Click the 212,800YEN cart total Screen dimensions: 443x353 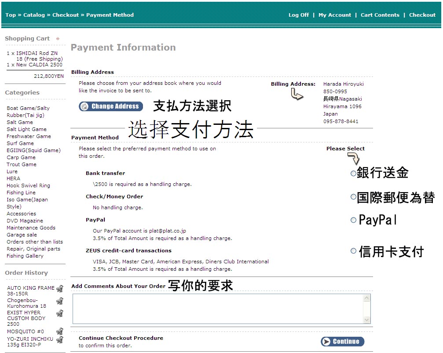(49, 76)
